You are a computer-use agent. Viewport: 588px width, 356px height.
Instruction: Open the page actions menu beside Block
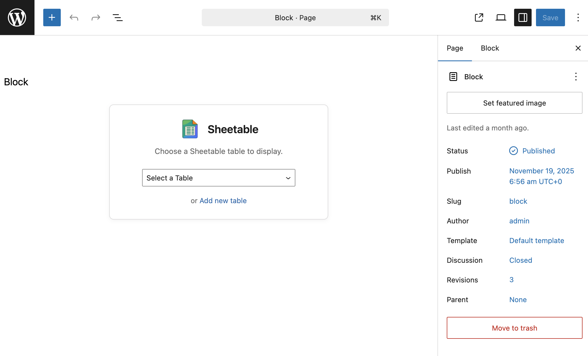576,77
